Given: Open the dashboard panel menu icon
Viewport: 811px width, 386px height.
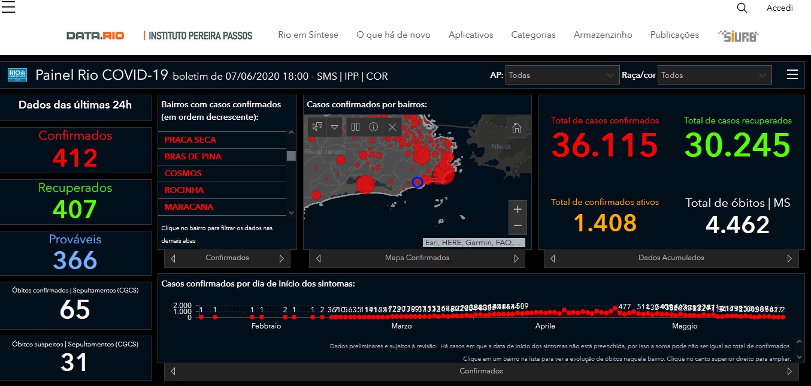Looking at the screenshot, I should (x=792, y=74).
